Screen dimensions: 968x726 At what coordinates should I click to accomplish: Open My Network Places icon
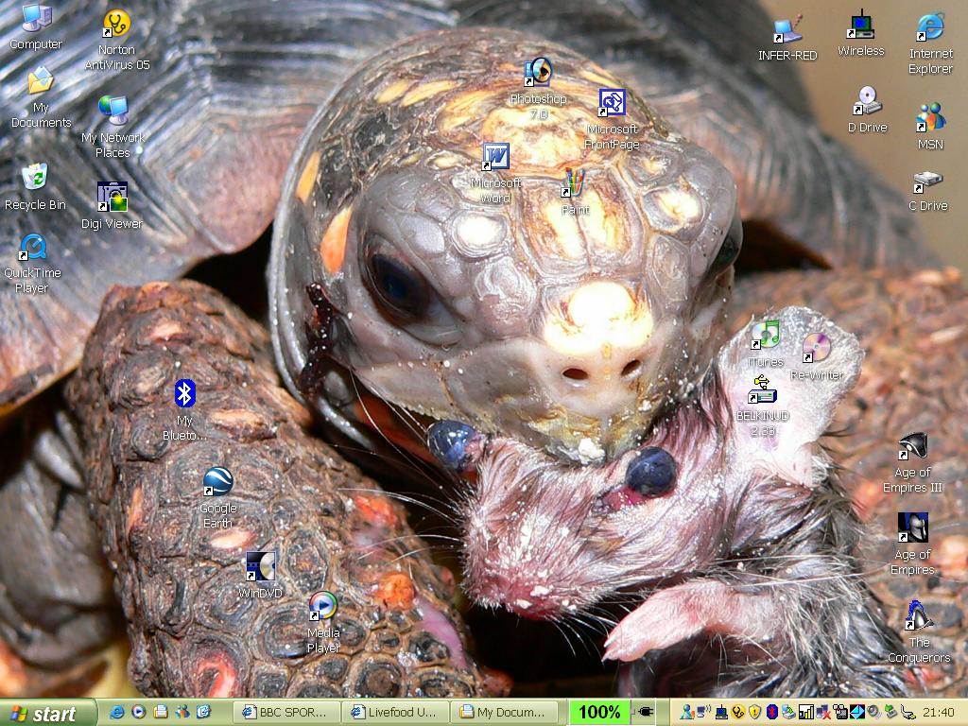[x=113, y=128]
